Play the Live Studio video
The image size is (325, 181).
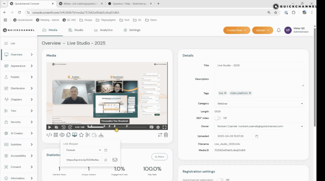(x=50, y=127)
